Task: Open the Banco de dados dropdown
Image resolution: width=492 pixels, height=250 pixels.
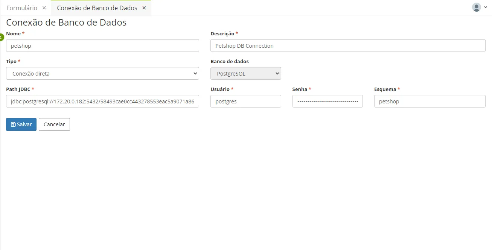Action: click(246, 73)
